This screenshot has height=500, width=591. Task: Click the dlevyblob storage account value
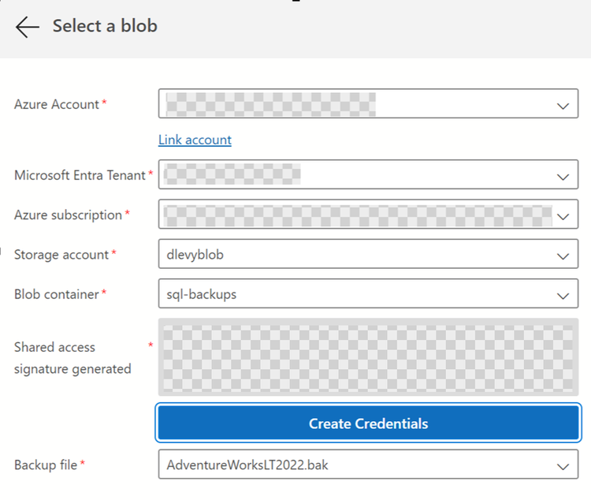pos(201,255)
